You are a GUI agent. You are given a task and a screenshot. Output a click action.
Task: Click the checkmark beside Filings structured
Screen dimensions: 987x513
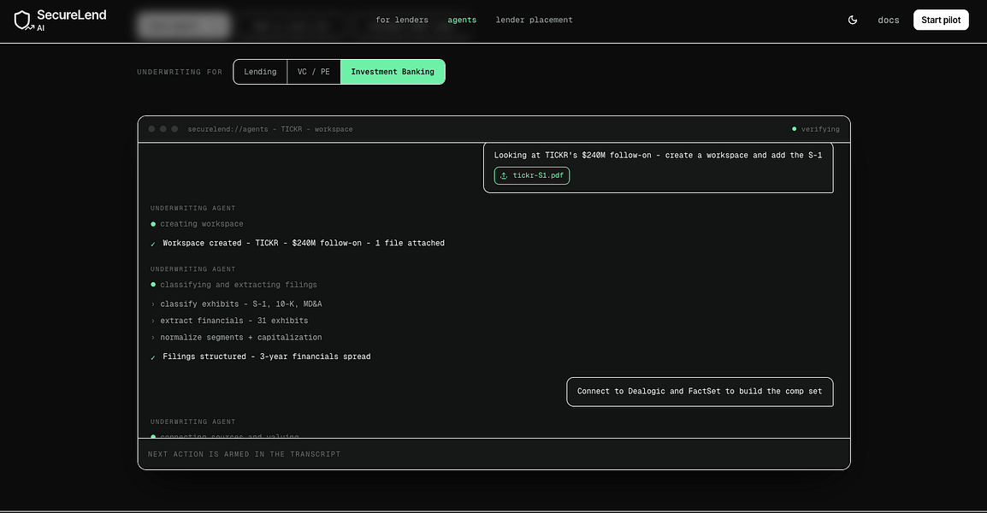click(153, 357)
